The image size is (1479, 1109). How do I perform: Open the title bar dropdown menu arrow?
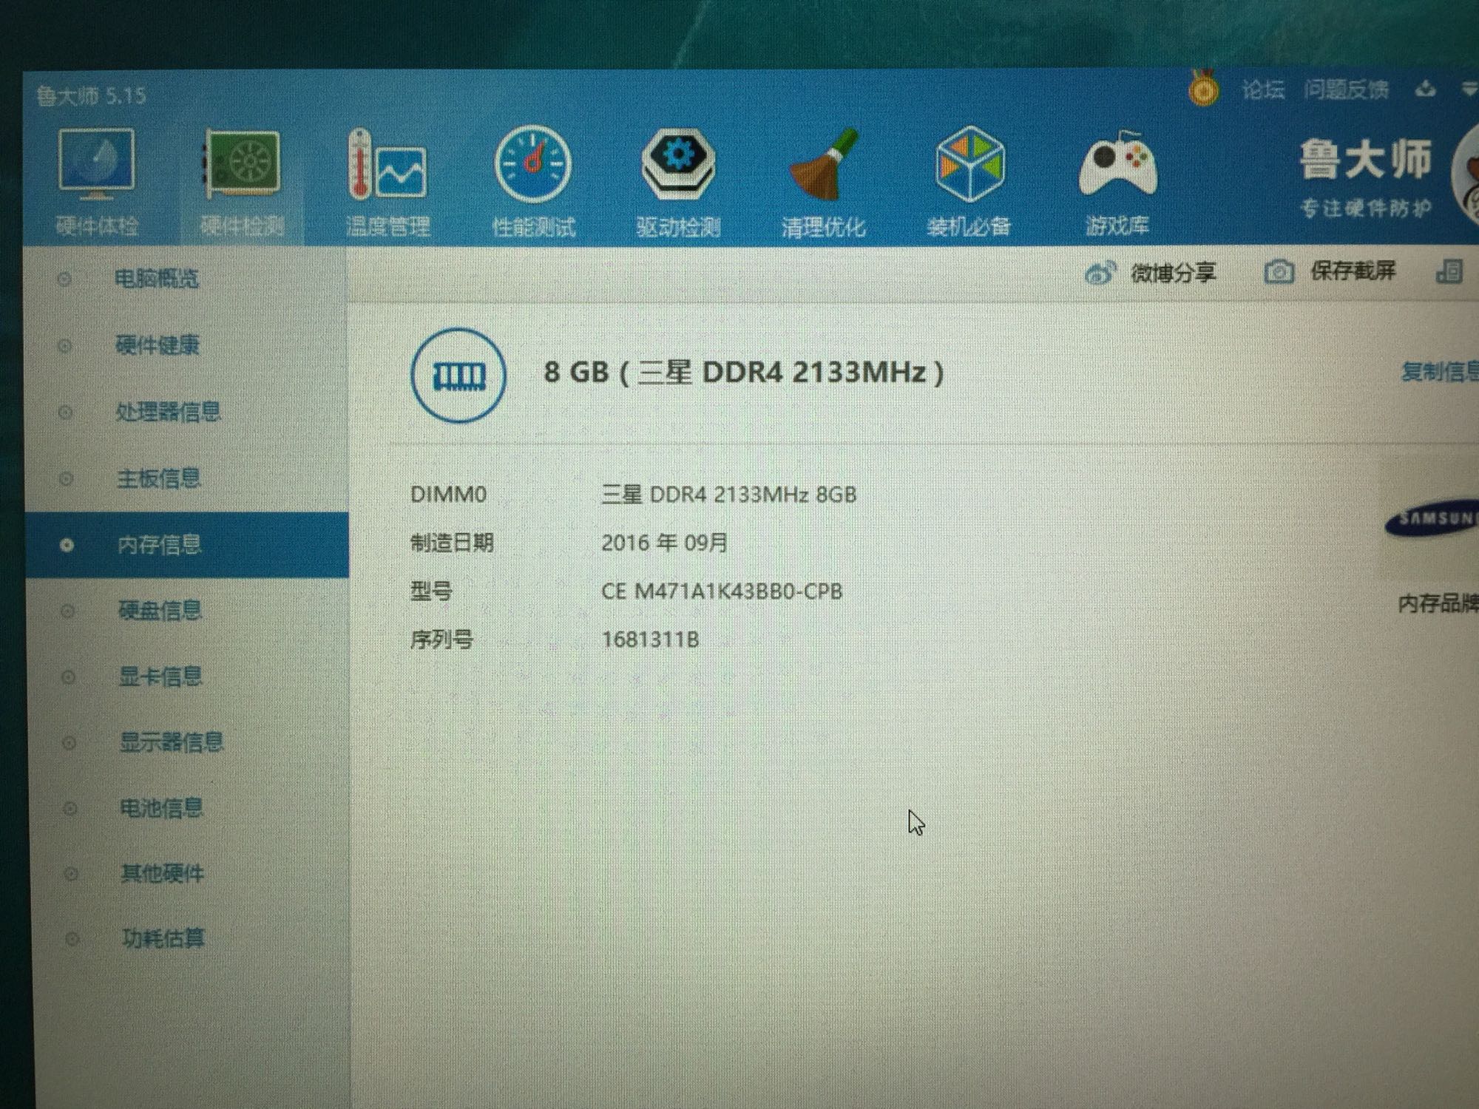(1469, 89)
